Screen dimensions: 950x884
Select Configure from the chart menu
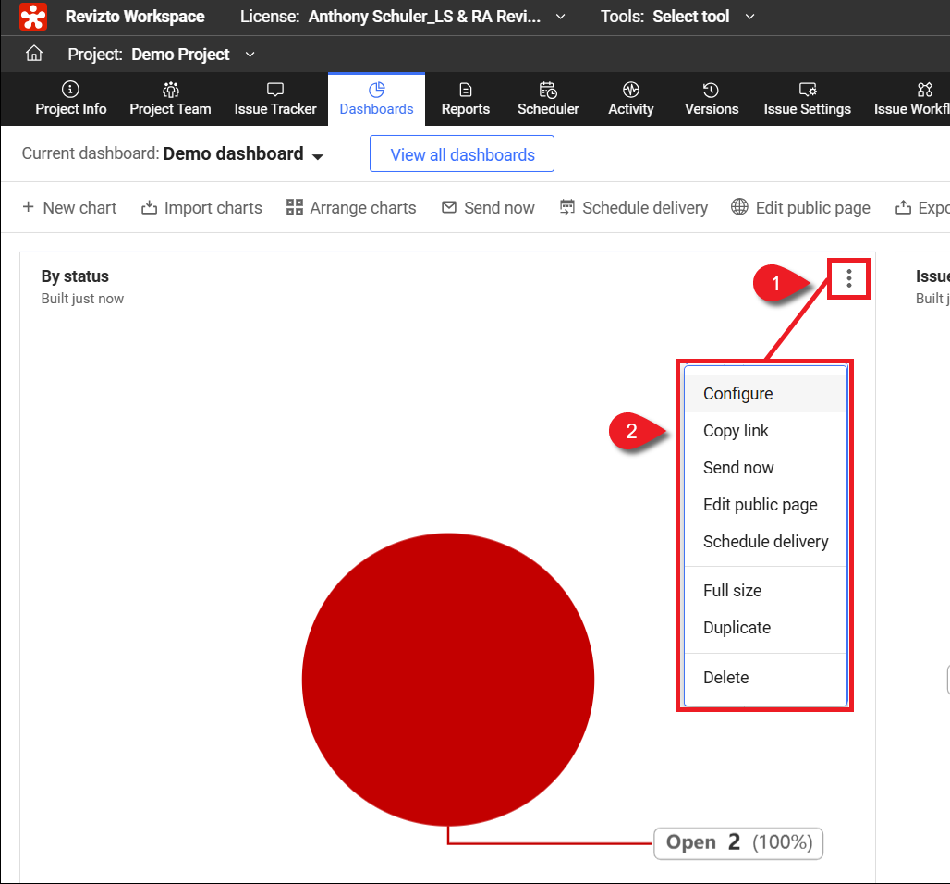click(737, 394)
